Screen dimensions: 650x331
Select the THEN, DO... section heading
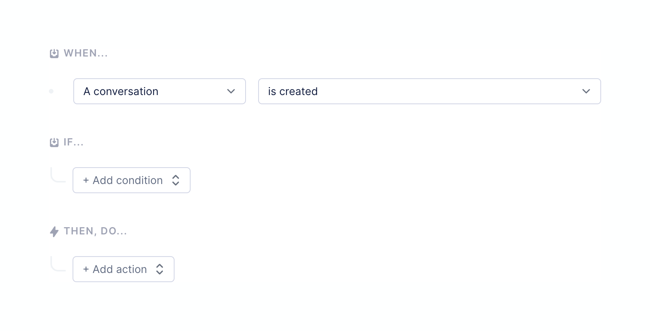[x=95, y=231]
